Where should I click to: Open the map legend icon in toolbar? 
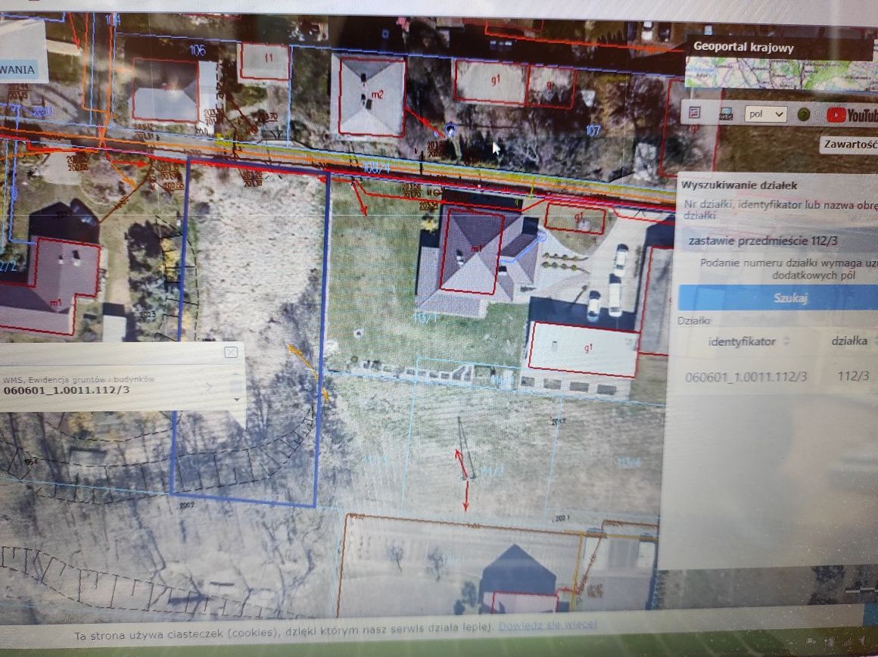click(694, 113)
